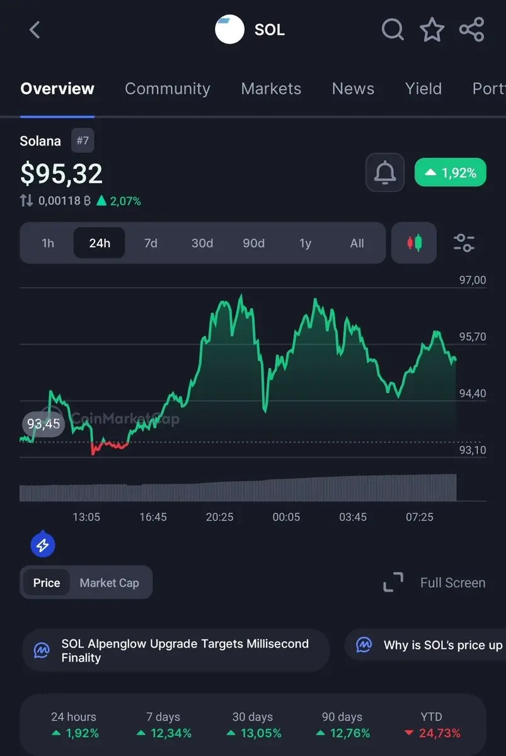Tap the 97,00 price axis label

pyautogui.click(x=473, y=280)
